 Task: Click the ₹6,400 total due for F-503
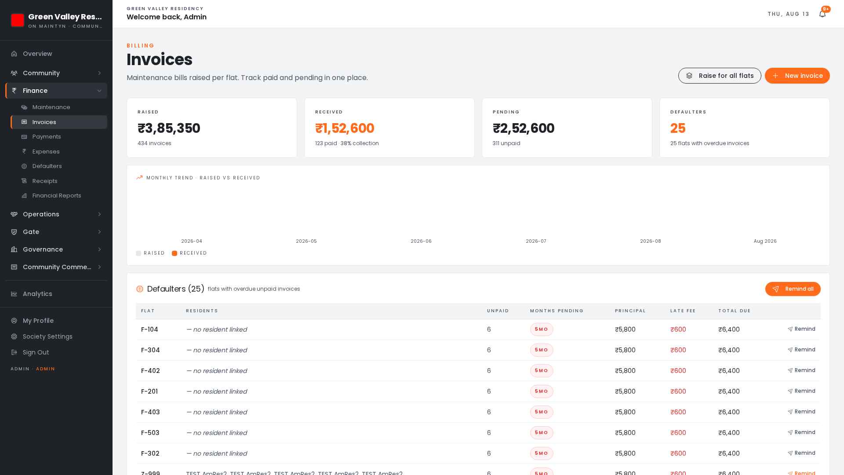[729, 433]
